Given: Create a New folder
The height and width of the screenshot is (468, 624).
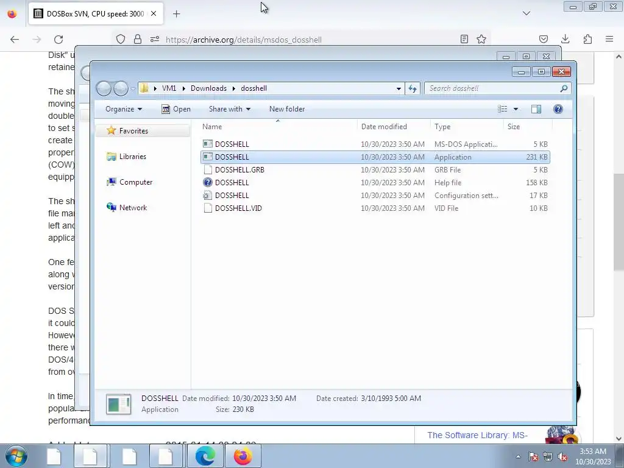Looking at the screenshot, I should point(287,109).
